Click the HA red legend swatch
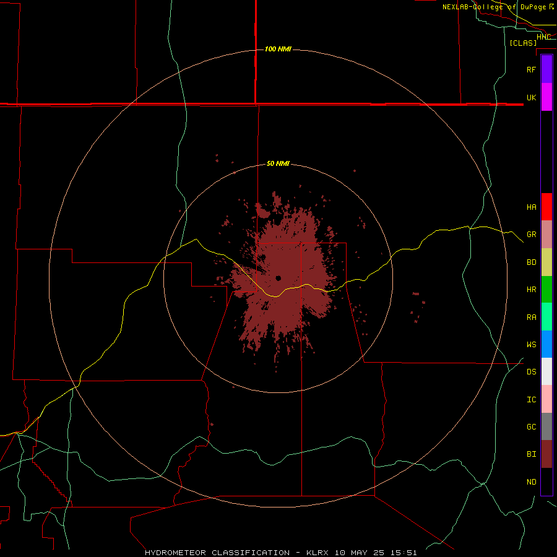557x557 pixels. (x=546, y=207)
